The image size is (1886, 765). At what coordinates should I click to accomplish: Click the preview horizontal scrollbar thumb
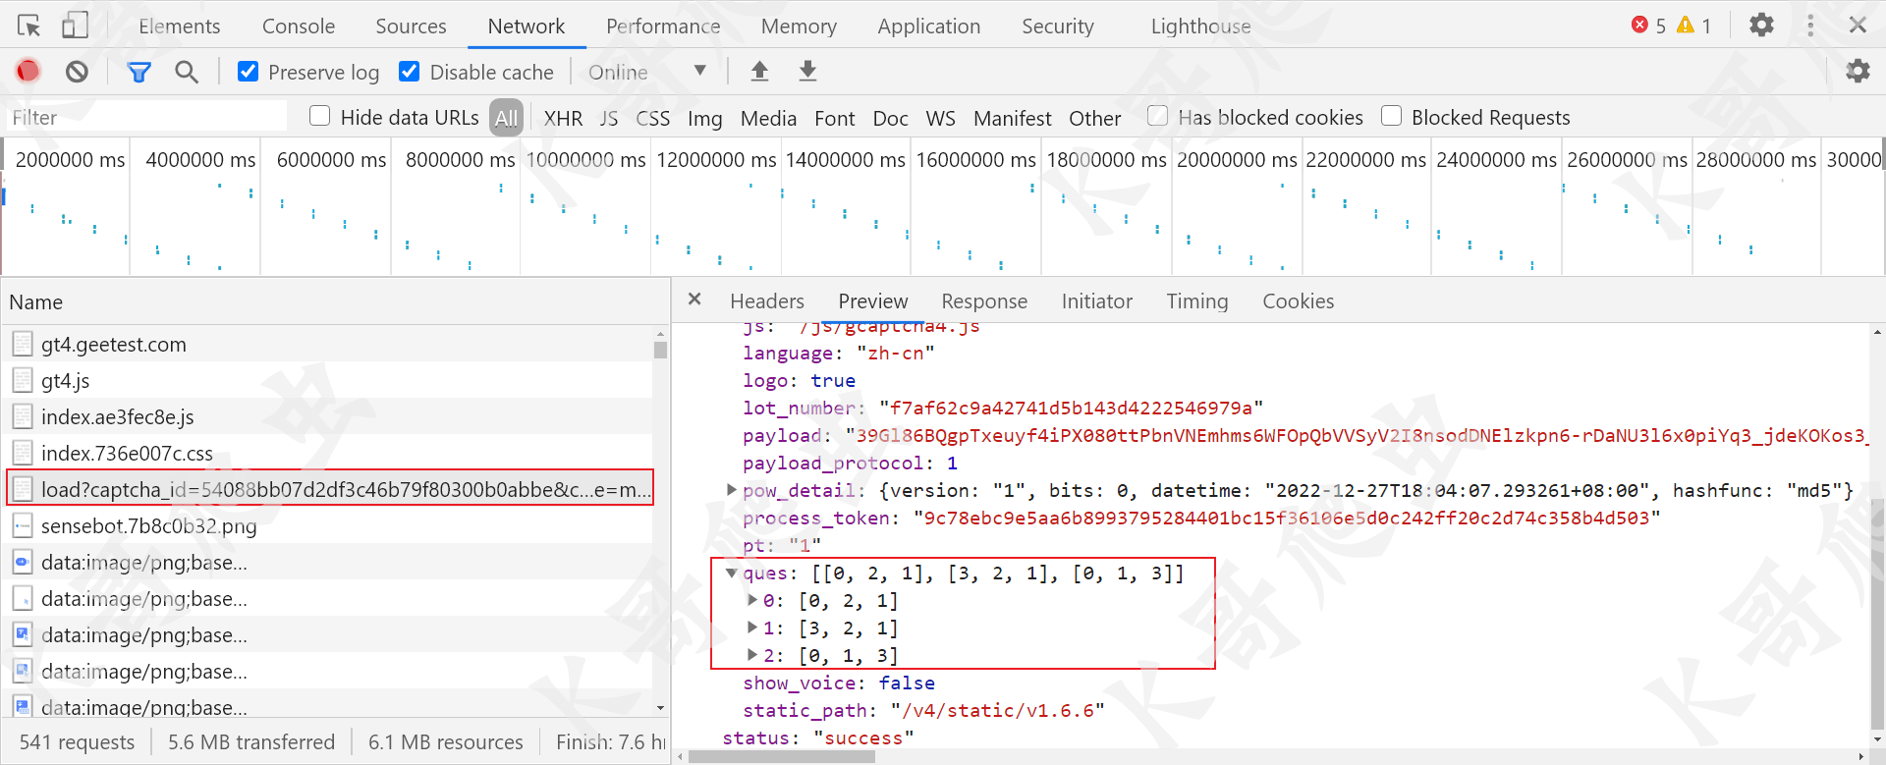(x=782, y=757)
